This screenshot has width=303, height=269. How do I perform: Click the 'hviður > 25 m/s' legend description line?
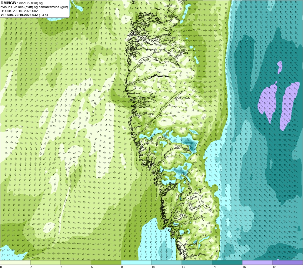(34, 7)
